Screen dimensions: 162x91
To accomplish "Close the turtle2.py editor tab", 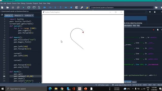I will (x=32, y=15).
